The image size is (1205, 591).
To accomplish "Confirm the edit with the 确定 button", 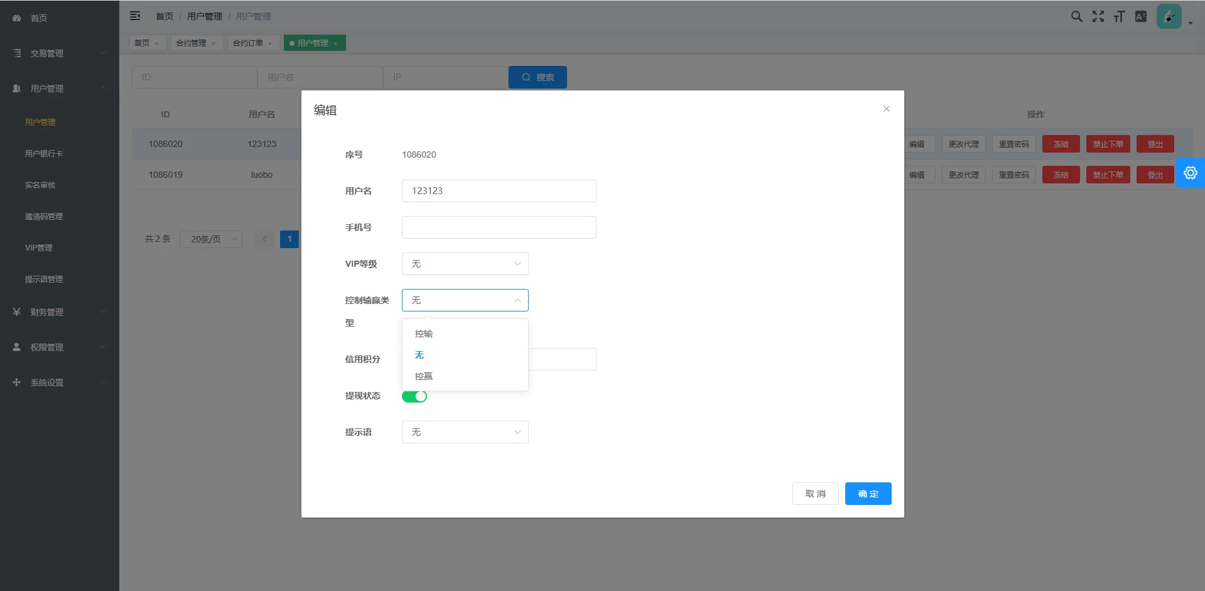I will coord(868,494).
